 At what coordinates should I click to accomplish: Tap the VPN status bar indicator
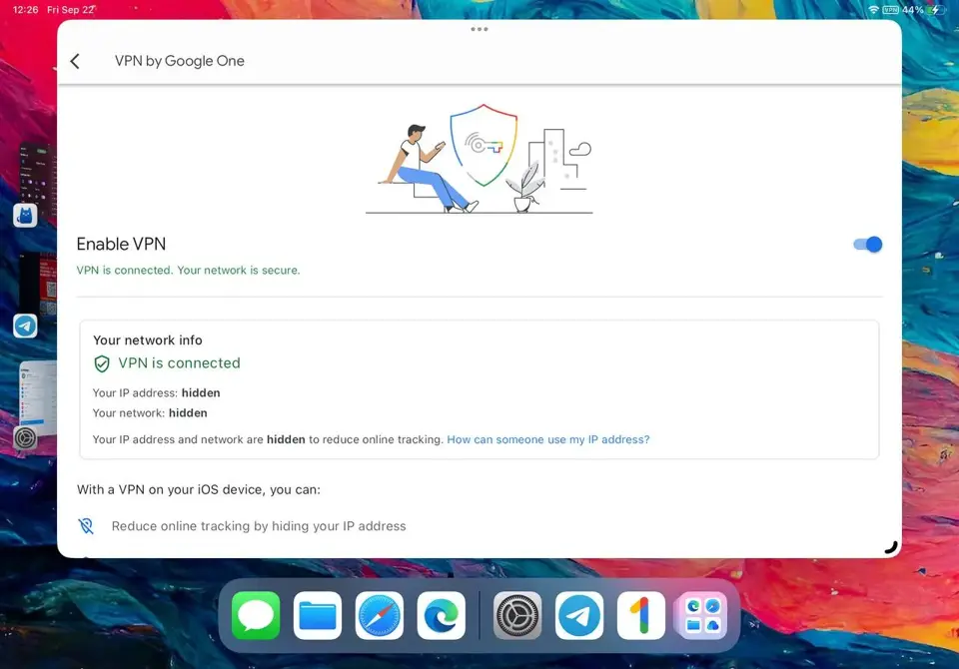(890, 10)
